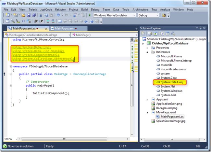Click the Increase Indent icon

click(x=41, y=21)
